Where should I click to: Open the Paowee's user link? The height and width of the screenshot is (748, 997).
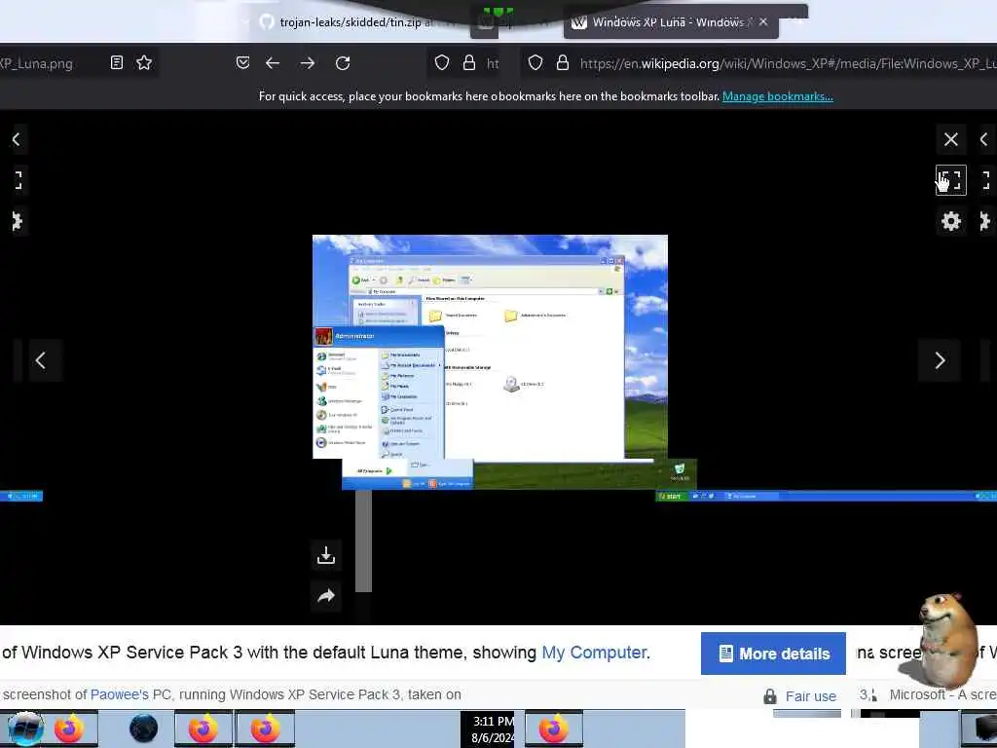[120, 694]
